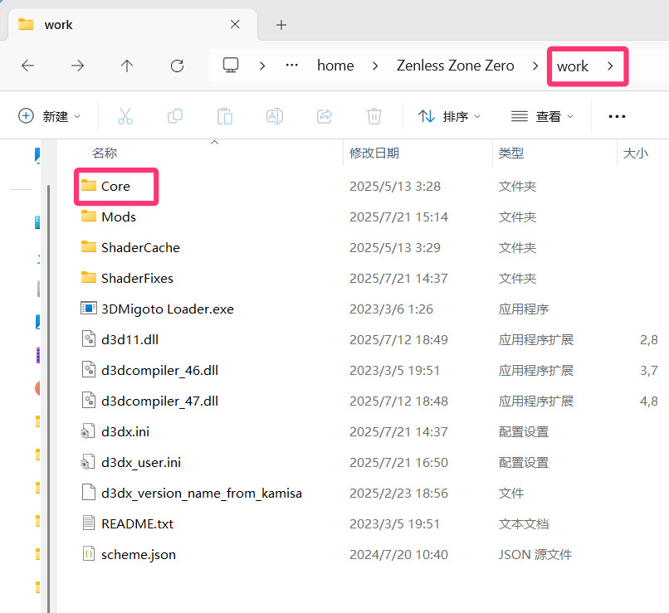Viewport: 669px width, 613px height.
Task: Click the Delete trash icon
Action: coord(374,116)
